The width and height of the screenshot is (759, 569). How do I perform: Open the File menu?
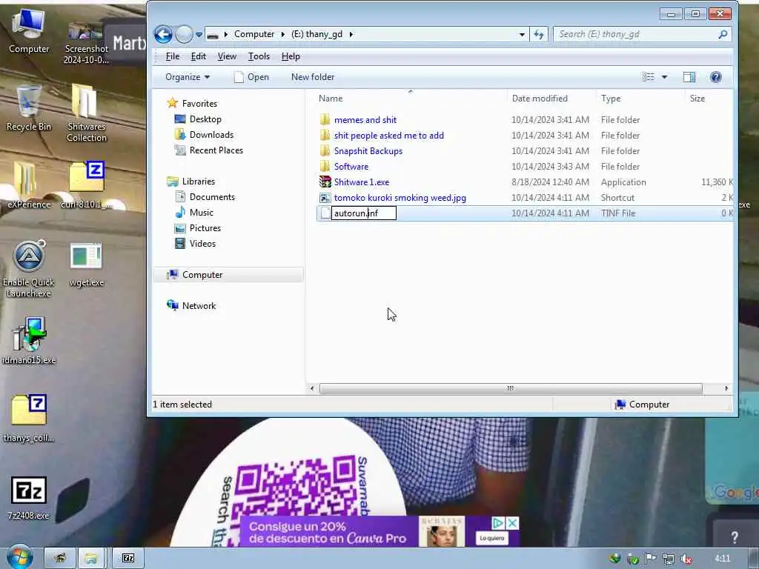pos(172,56)
